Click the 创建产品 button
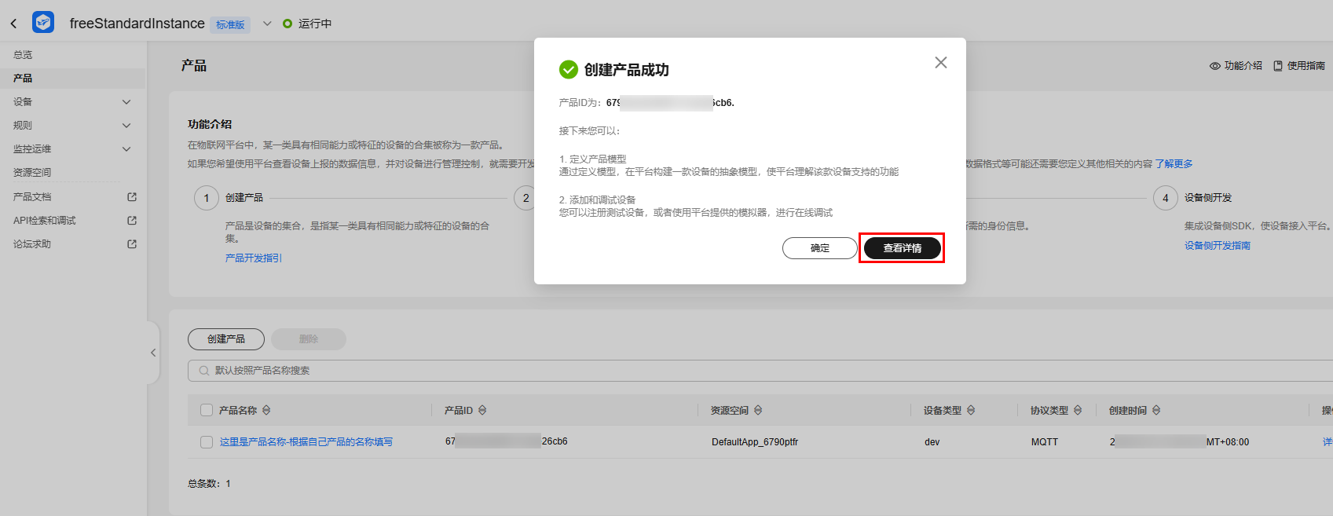This screenshot has height=516, width=1333. pyautogui.click(x=226, y=339)
